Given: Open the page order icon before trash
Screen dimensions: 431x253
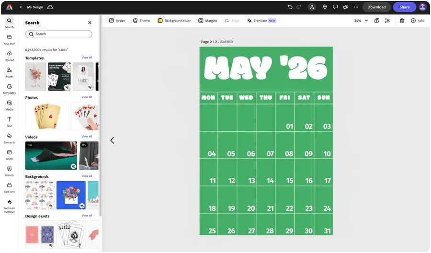Looking at the screenshot, I should point(387,21).
